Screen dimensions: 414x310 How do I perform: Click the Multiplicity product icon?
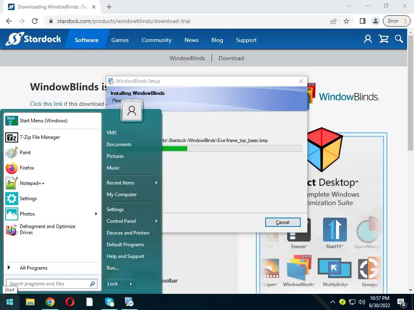[x=334, y=268]
